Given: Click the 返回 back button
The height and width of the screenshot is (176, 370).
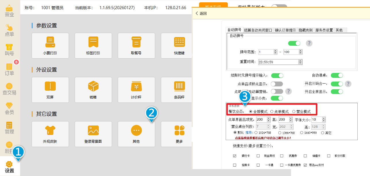Looking at the screenshot, I should (x=201, y=13).
